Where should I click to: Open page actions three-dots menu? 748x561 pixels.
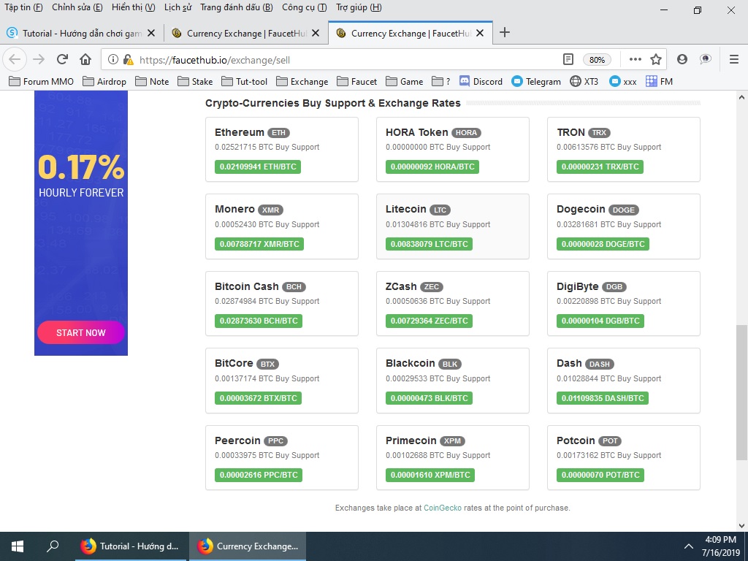635,59
